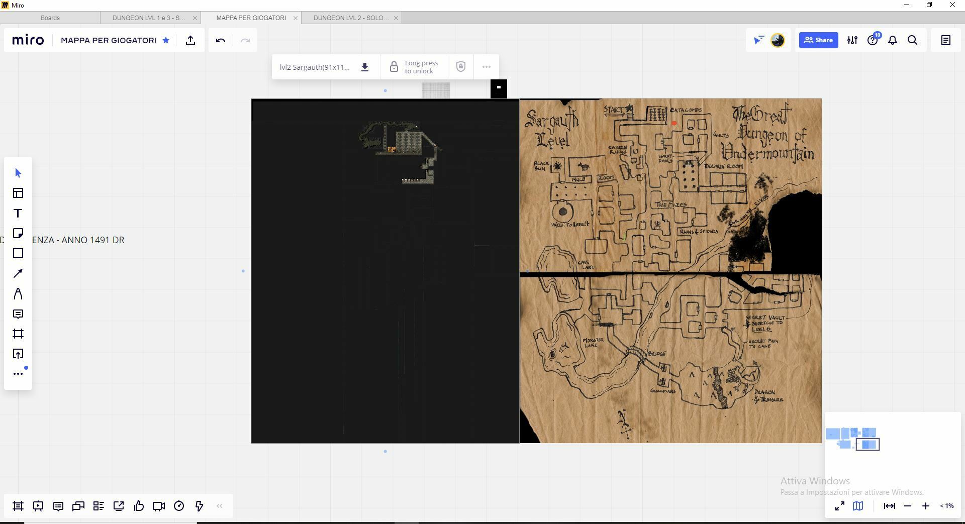965x524 pixels.
Task: Click the lock Long press to unlock
Action: tap(414, 67)
